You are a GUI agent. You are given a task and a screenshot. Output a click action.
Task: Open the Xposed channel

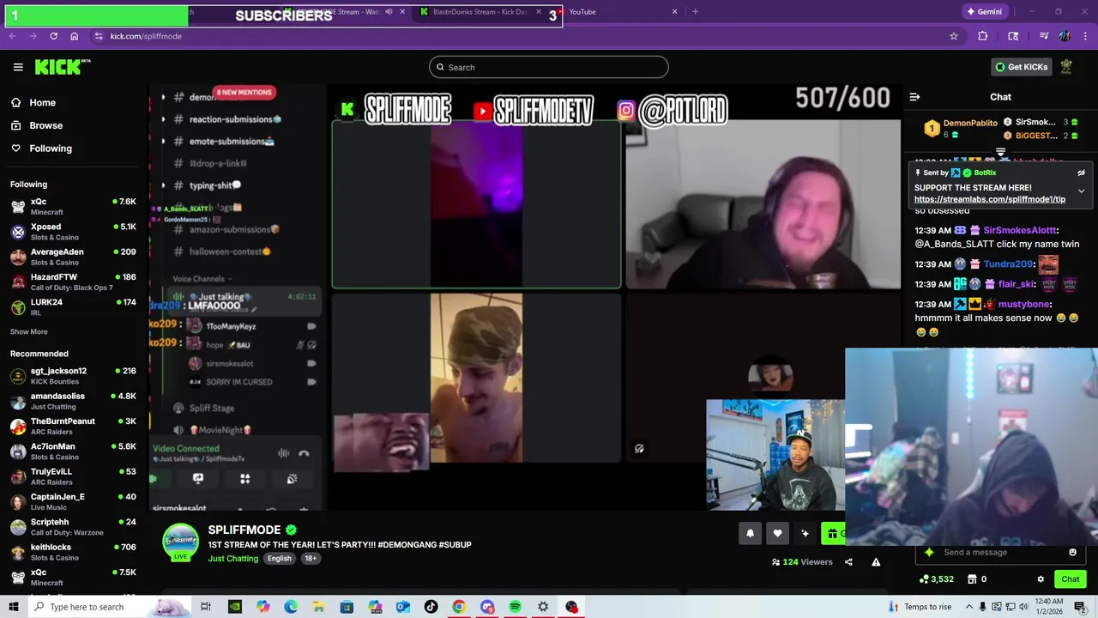click(73, 232)
